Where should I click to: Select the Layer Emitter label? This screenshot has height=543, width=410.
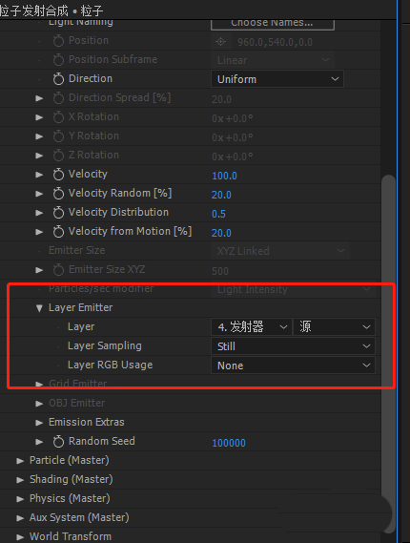[x=81, y=307]
